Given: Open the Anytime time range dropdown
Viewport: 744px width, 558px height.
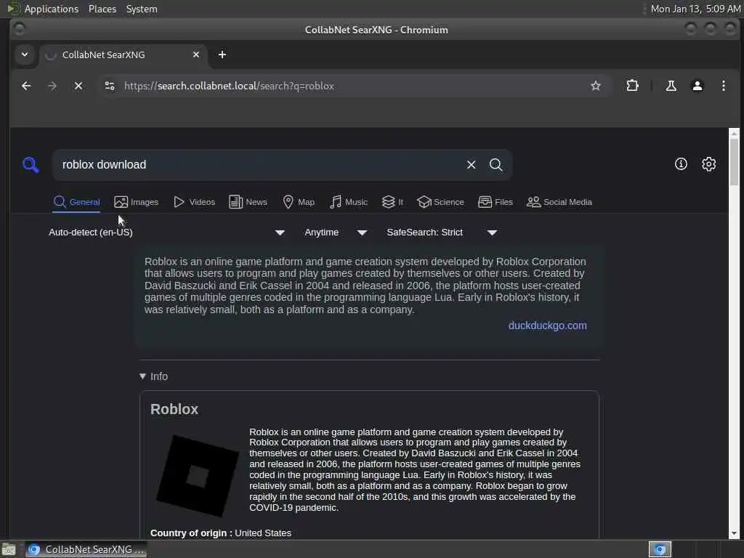Looking at the screenshot, I should pos(336,232).
